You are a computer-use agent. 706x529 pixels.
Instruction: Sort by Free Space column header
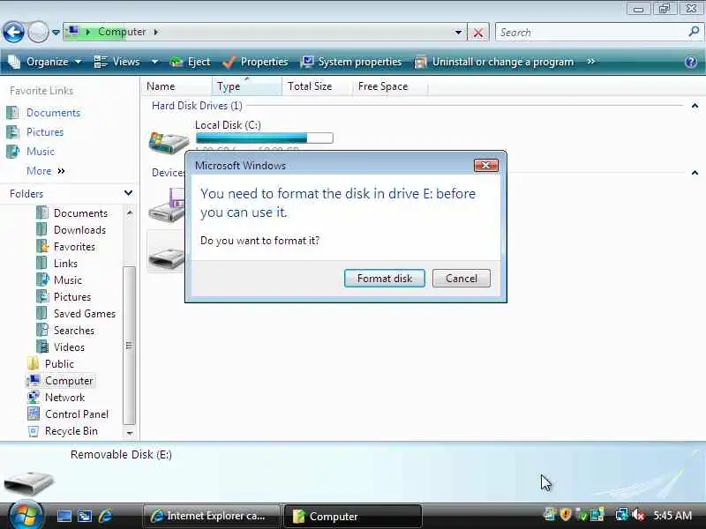point(390,86)
